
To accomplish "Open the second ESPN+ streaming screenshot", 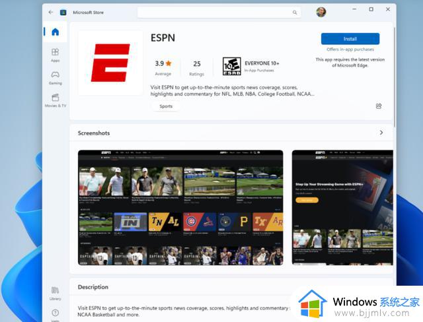I will click(x=342, y=208).
